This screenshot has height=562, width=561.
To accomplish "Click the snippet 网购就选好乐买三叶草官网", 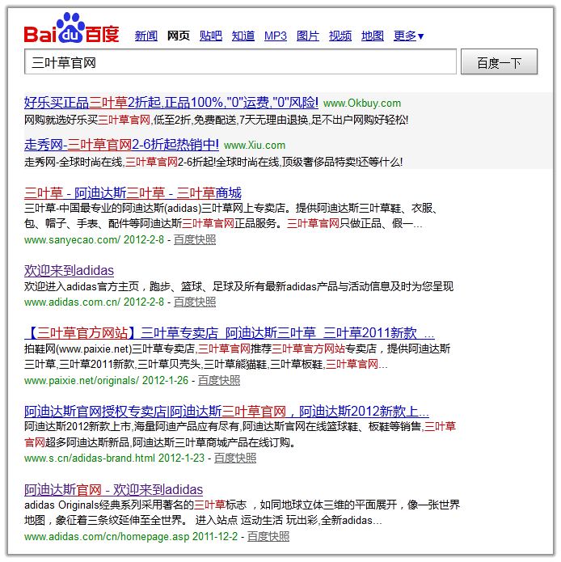I will click(216, 120).
